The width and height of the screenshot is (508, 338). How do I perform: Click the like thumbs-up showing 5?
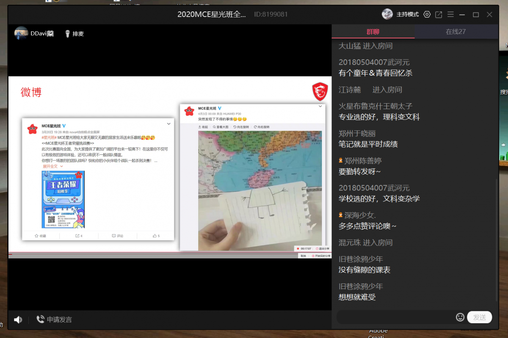(156, 236)
